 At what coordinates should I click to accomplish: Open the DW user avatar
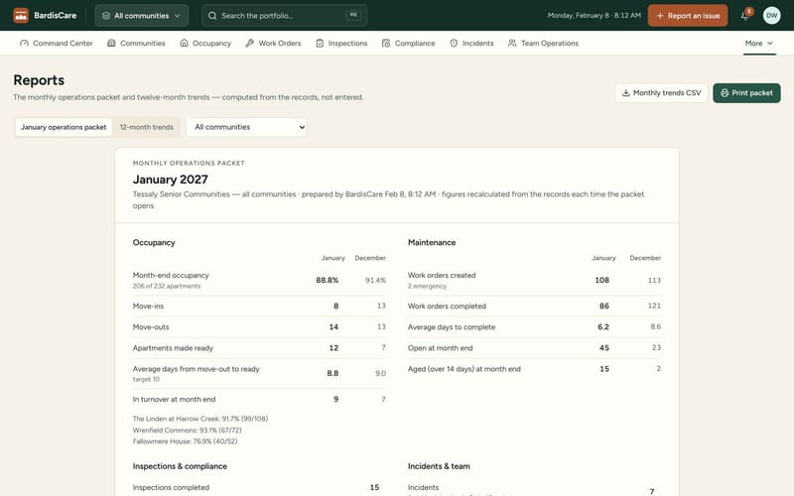pyautogui.click(x=771, y=15)
